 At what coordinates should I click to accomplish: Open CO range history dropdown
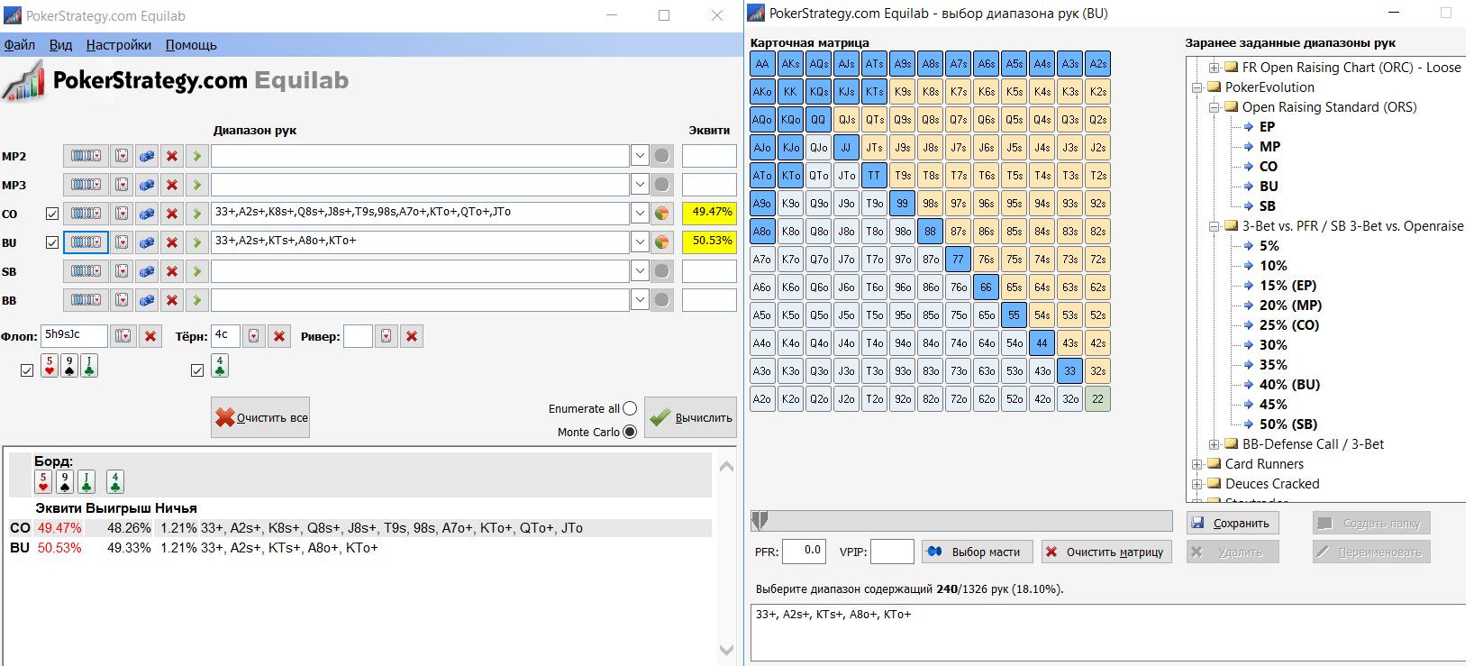640,214
